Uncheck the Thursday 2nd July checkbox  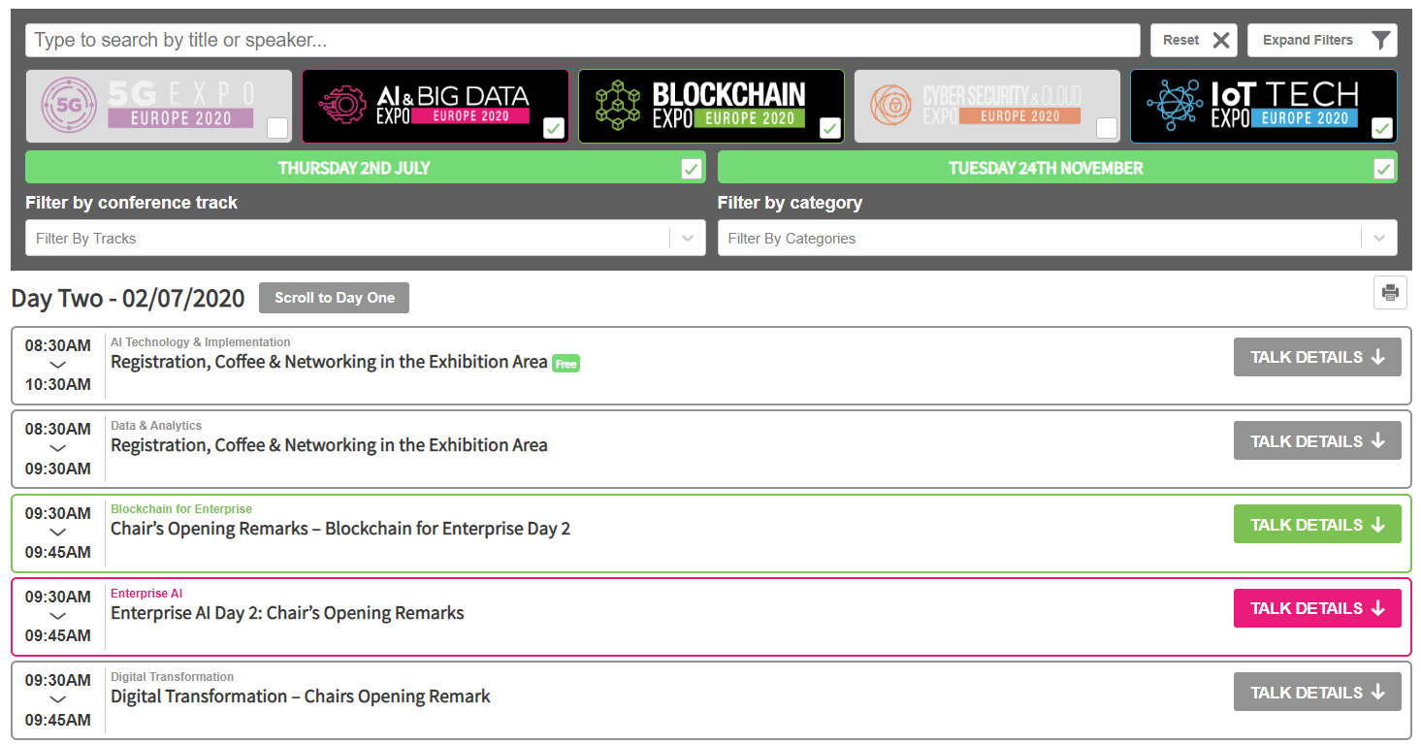click(x=692, y=169)
